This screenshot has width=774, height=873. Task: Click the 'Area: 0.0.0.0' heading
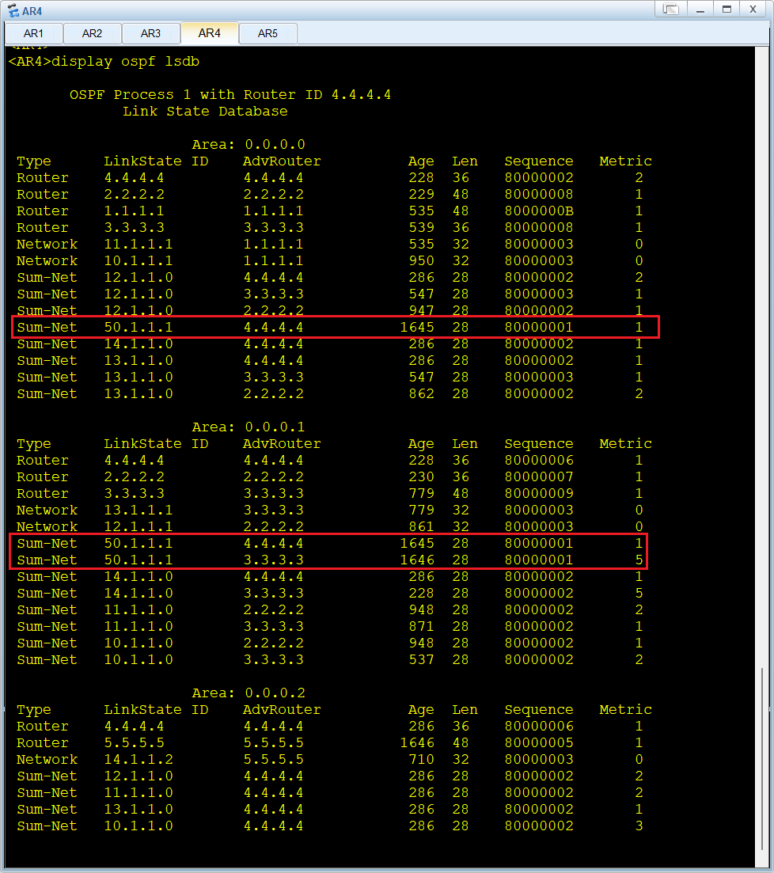pos(249,145)
